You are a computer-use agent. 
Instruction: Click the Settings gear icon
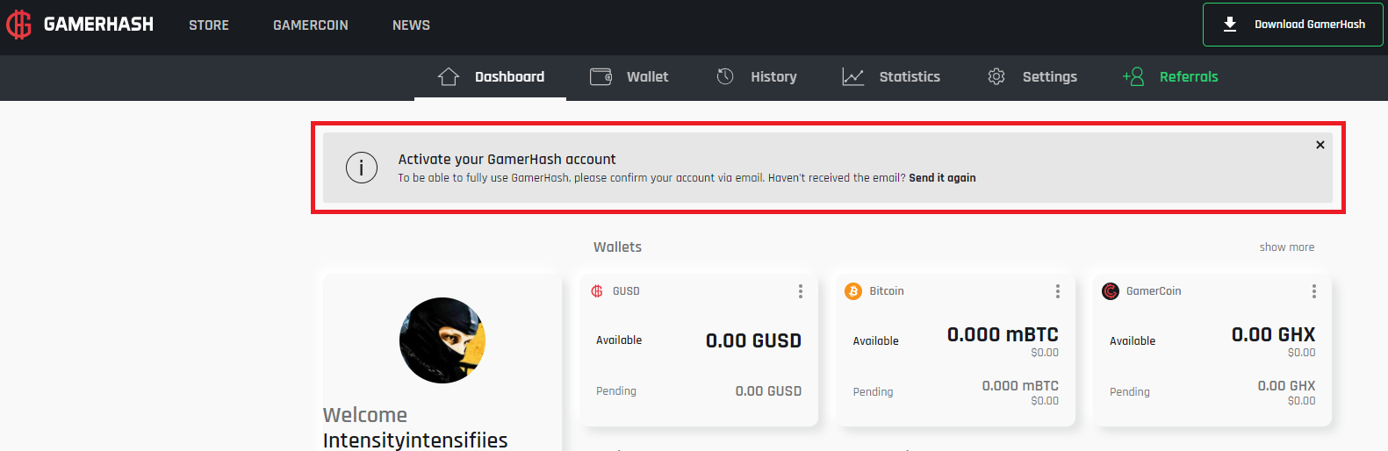pos(996,76)
